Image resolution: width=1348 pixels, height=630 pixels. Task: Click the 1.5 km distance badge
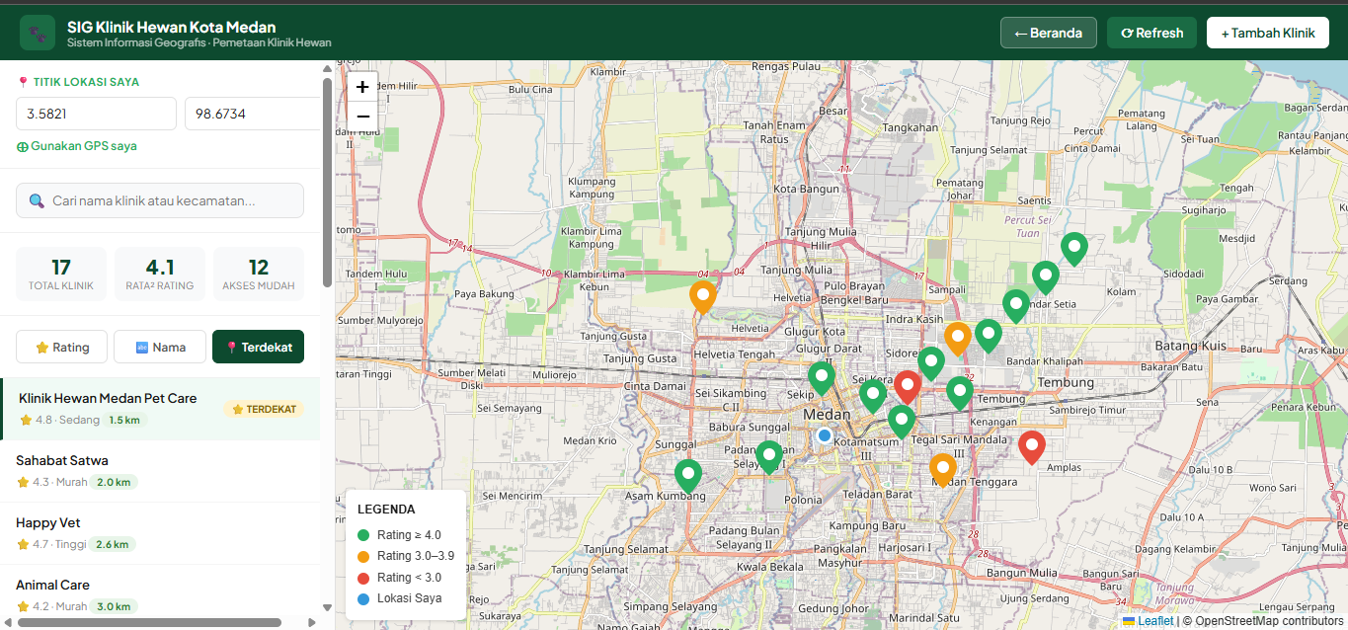(x=124, y=420)
